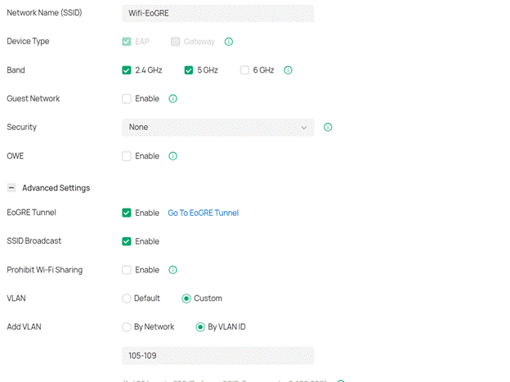
Task: Uncheck the 2.4 GHz band checkbox
Action: point(127,70)
